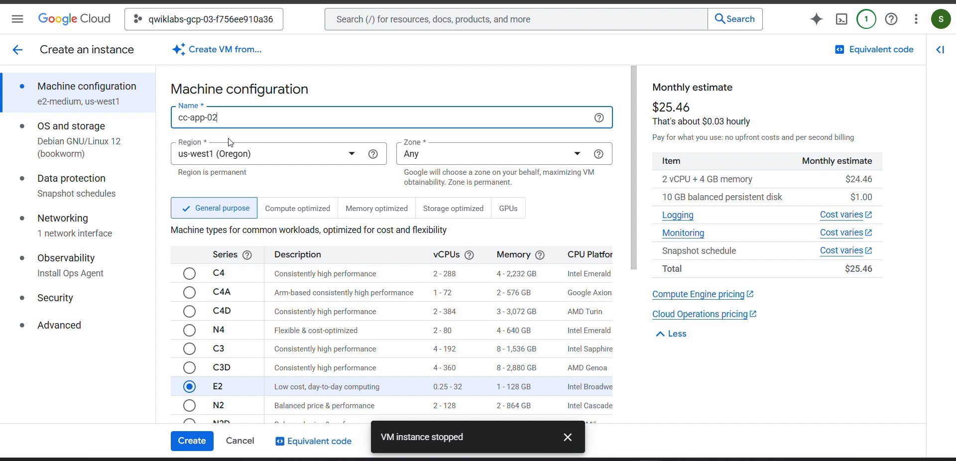Image resolution: width=956 pixels, height=461 pixels.
Task: Open the main navigation hamburger menu
Action: click(17, 19)
